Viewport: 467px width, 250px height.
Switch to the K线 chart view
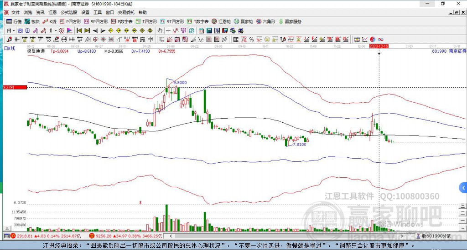coord(49,21)
